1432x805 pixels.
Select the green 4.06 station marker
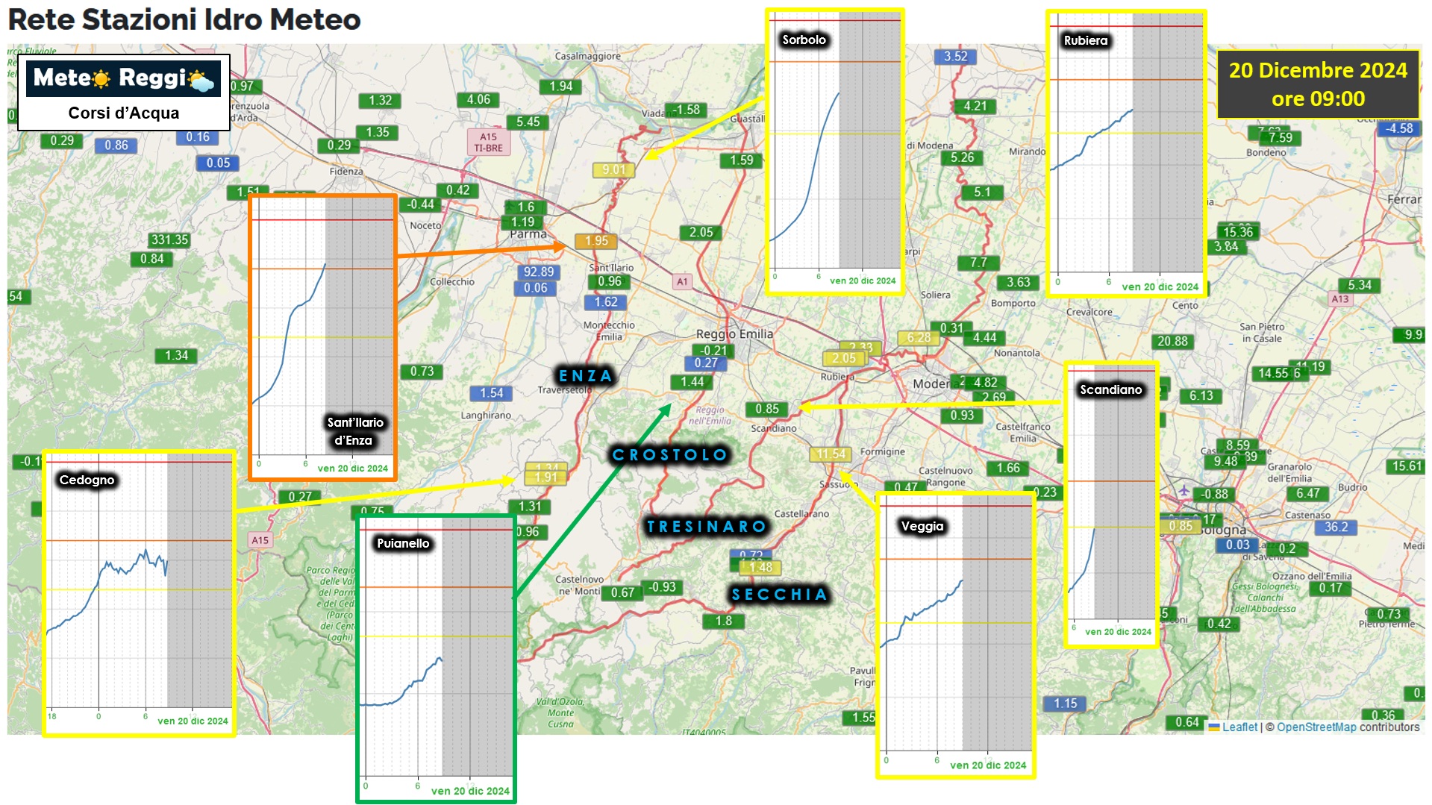pos(478,100)
